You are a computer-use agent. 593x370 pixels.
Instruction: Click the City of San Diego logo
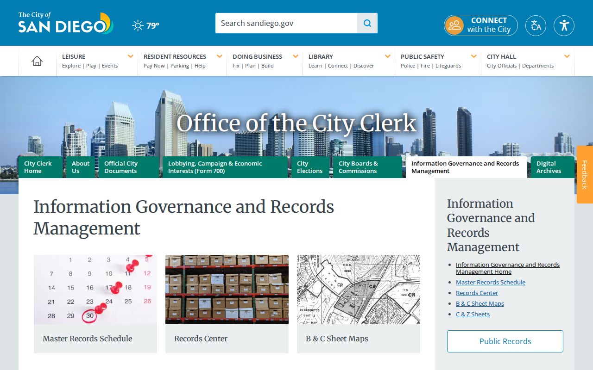(66, 23)
